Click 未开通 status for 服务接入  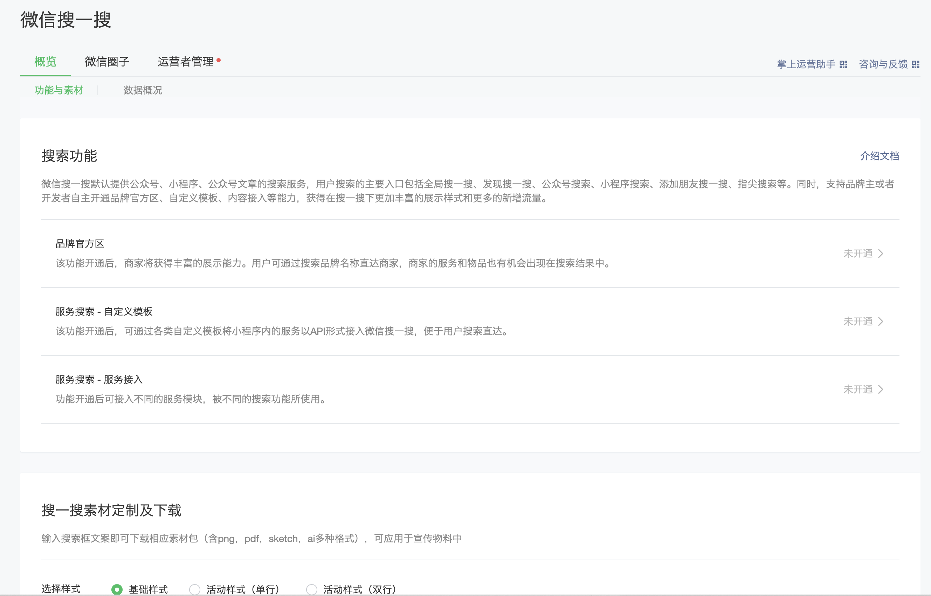pyautogui.click(x=858, y=389)
